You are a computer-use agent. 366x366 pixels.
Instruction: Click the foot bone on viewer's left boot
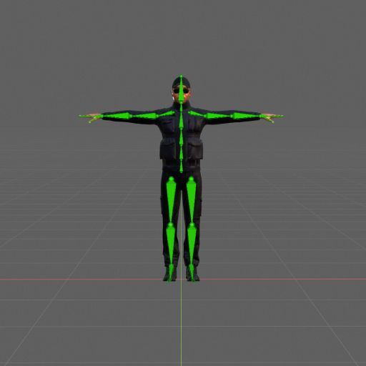[171, 272]
